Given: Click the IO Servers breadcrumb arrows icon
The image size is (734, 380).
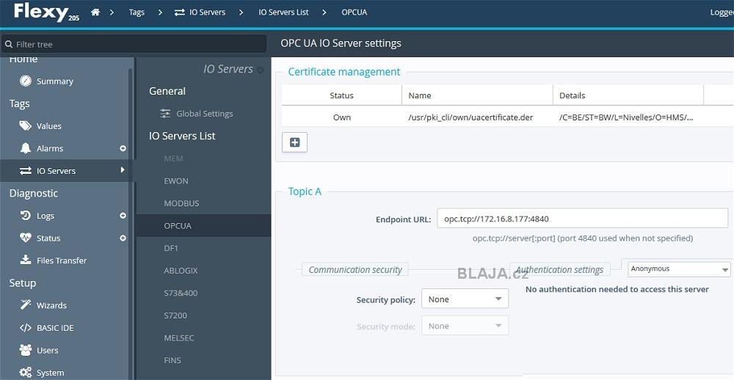Looking at the screenshot, I should coord(179,12).
